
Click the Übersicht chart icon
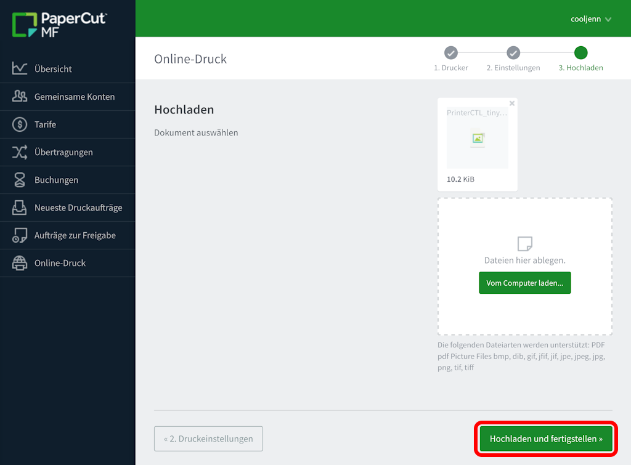(20, 68)
